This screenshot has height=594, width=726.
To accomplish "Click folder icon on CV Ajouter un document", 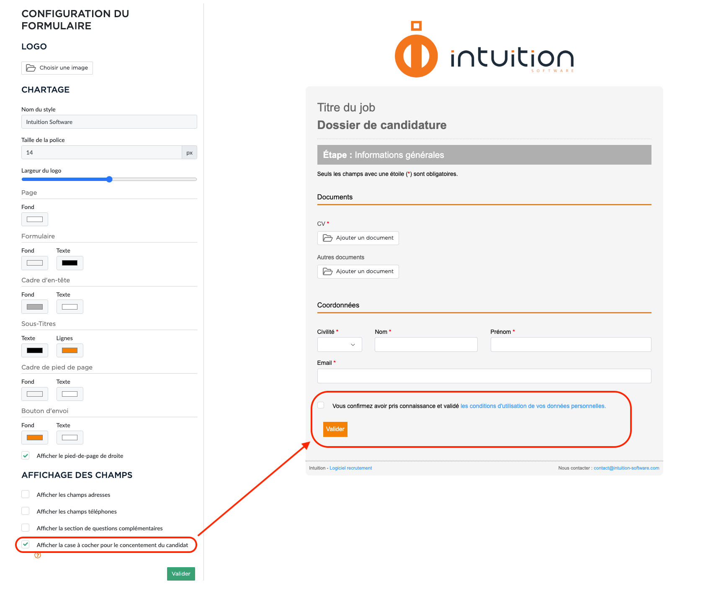I will pyautogui.click(x=327, y=238).
